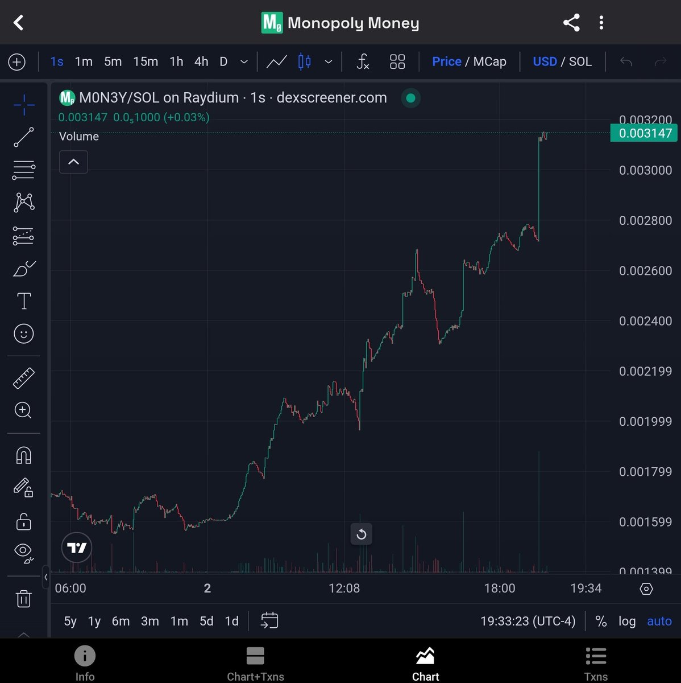Select the Fibonacci retracement tool

click(24, 170)
